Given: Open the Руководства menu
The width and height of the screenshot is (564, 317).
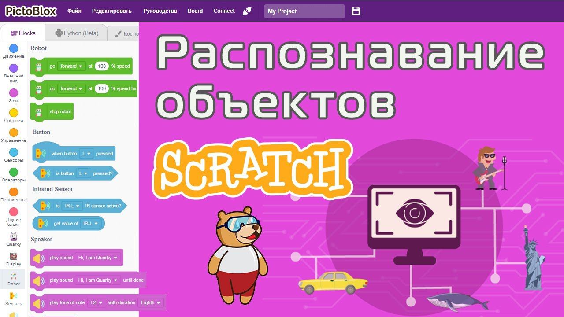Looking at the screenshot, I should pyautogui.click(x=160, y=11).
